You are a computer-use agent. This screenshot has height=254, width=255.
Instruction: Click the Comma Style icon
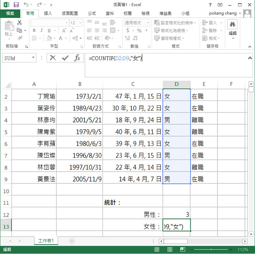click(147, 30)
